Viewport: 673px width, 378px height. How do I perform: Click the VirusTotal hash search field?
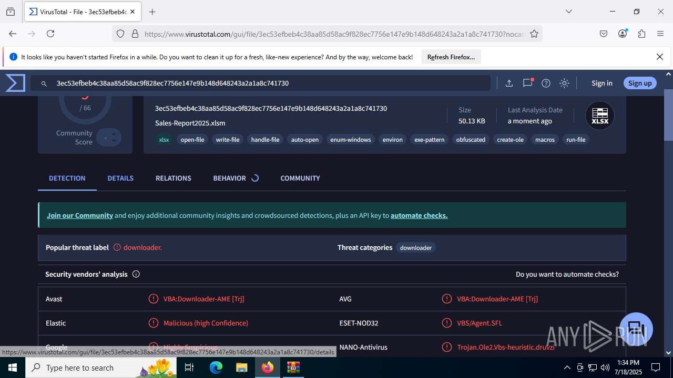click(261, 83)
